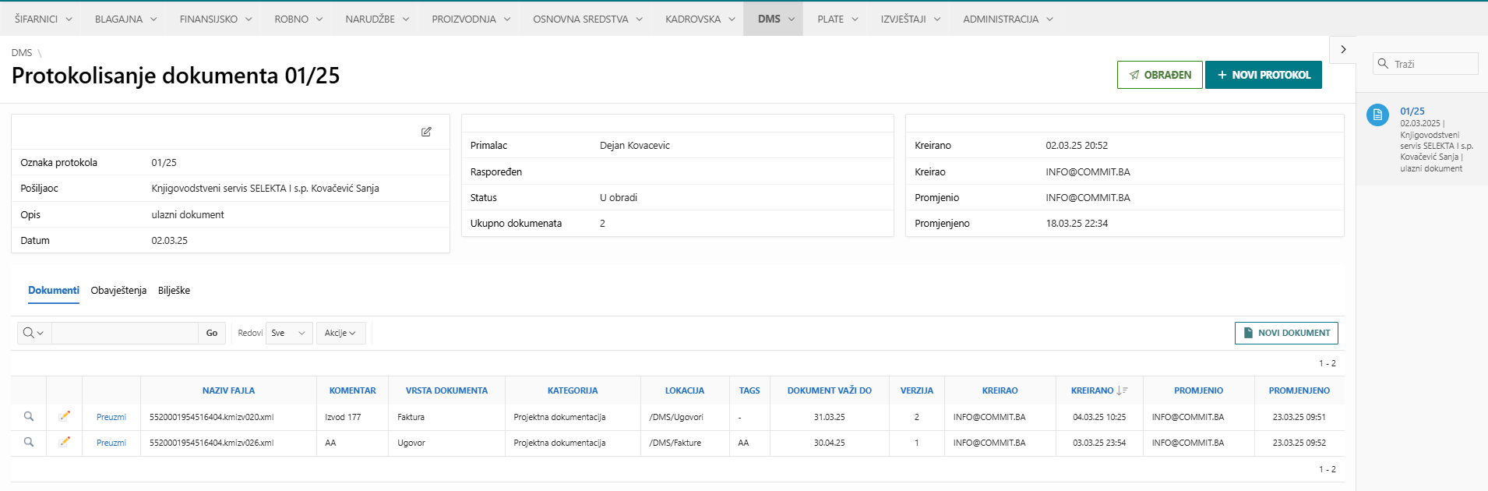The height and width of the screenshot is (491, 1488).
Task: Expand the ROBNO menu
Action: [x=298, y=19]
